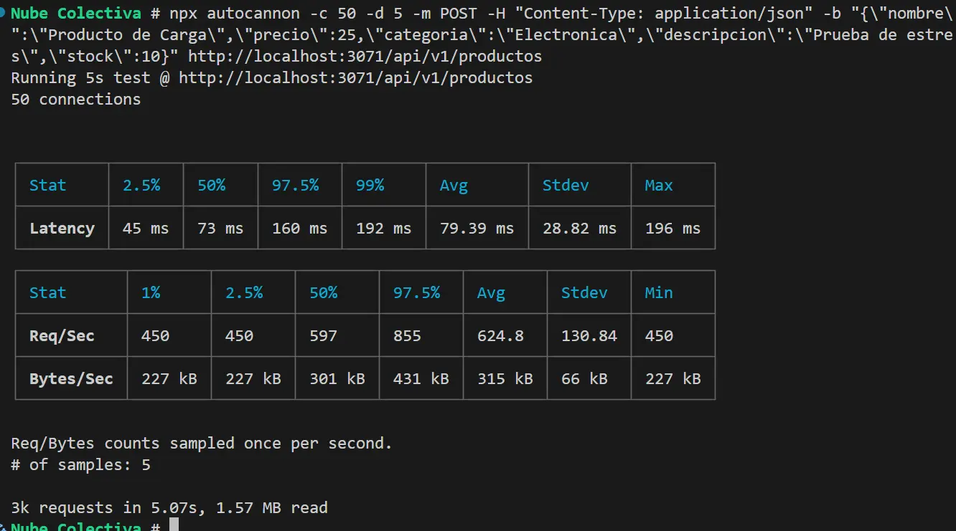The width and height of the screenshot is (956, 531).
Task: Click the 624.8 average Req/Sec value
Action: click(x=500, y=335)
